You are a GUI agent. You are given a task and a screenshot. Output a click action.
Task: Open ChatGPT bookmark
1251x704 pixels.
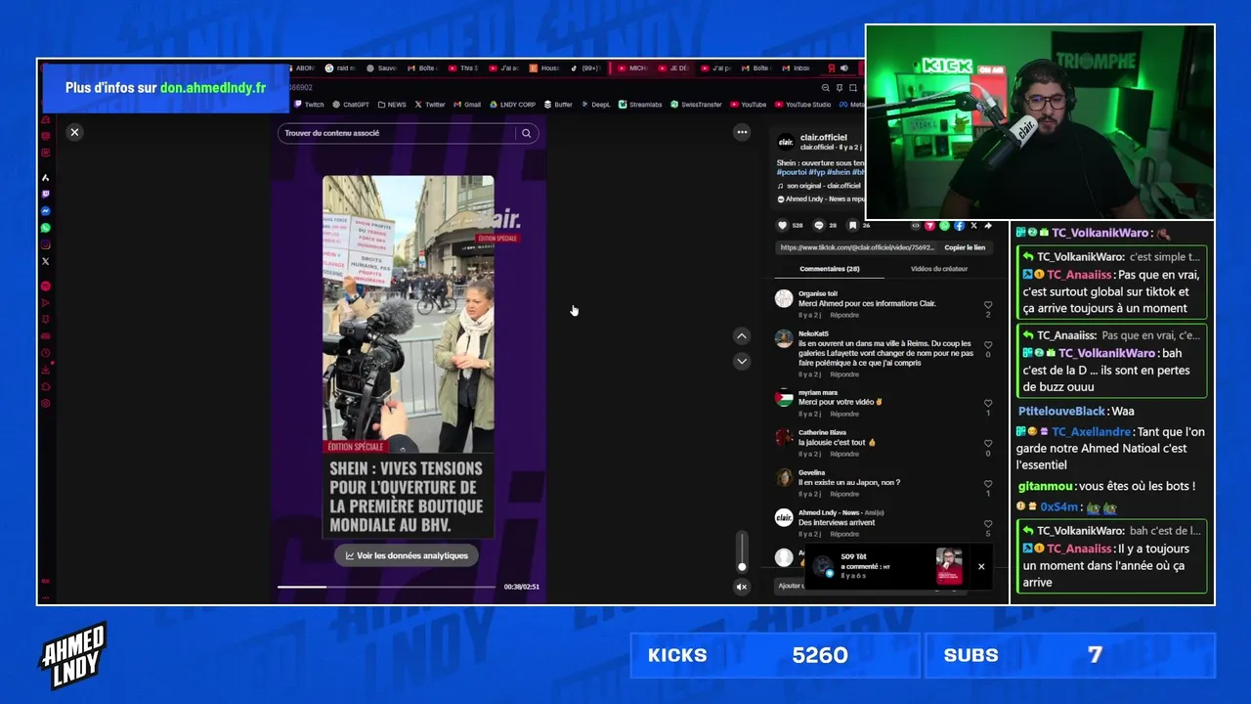(351, 105)
